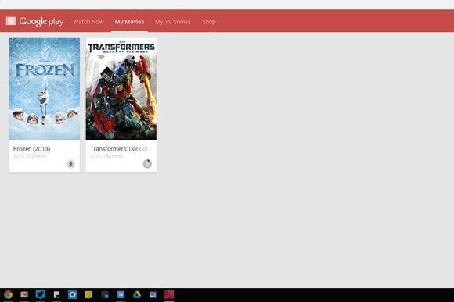Viewport: 454px width, 302px height.
Task: Open the yellow sticky note app
Action: click(88, 294)
